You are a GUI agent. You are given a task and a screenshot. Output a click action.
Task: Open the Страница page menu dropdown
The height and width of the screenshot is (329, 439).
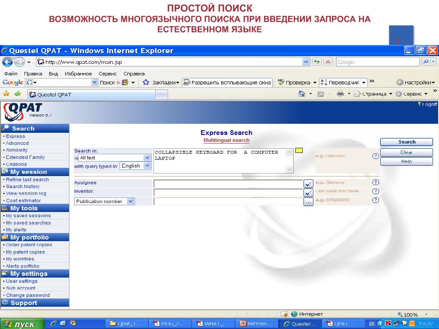[373, 94]
